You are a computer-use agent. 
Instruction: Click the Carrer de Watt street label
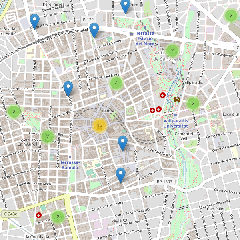[35, 191]
